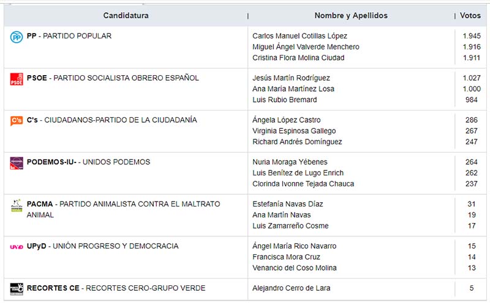Select candidate Ángela López Castro
This screenshot has height=303, width=490.
[x=287, y=120]
